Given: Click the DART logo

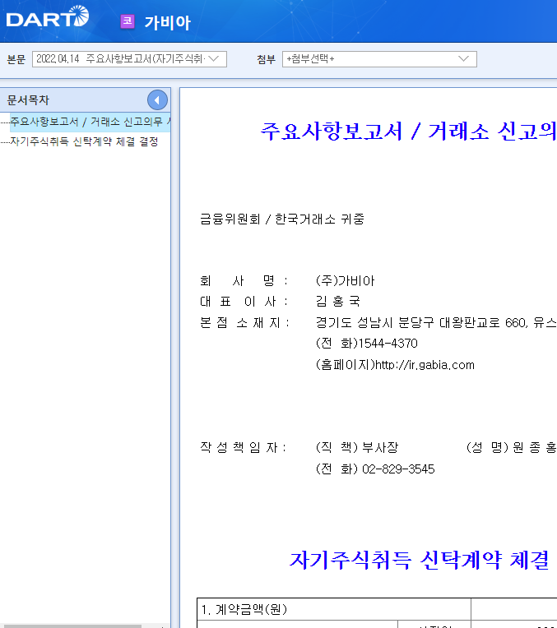Looking at the screenshot, I should tap(48, 16).
